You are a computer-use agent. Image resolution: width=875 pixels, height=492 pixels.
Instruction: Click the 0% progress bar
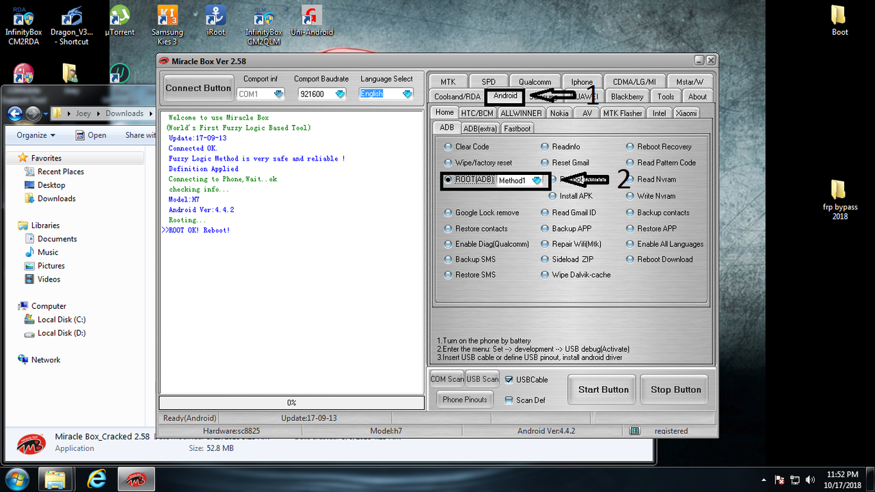click(292, 403)
